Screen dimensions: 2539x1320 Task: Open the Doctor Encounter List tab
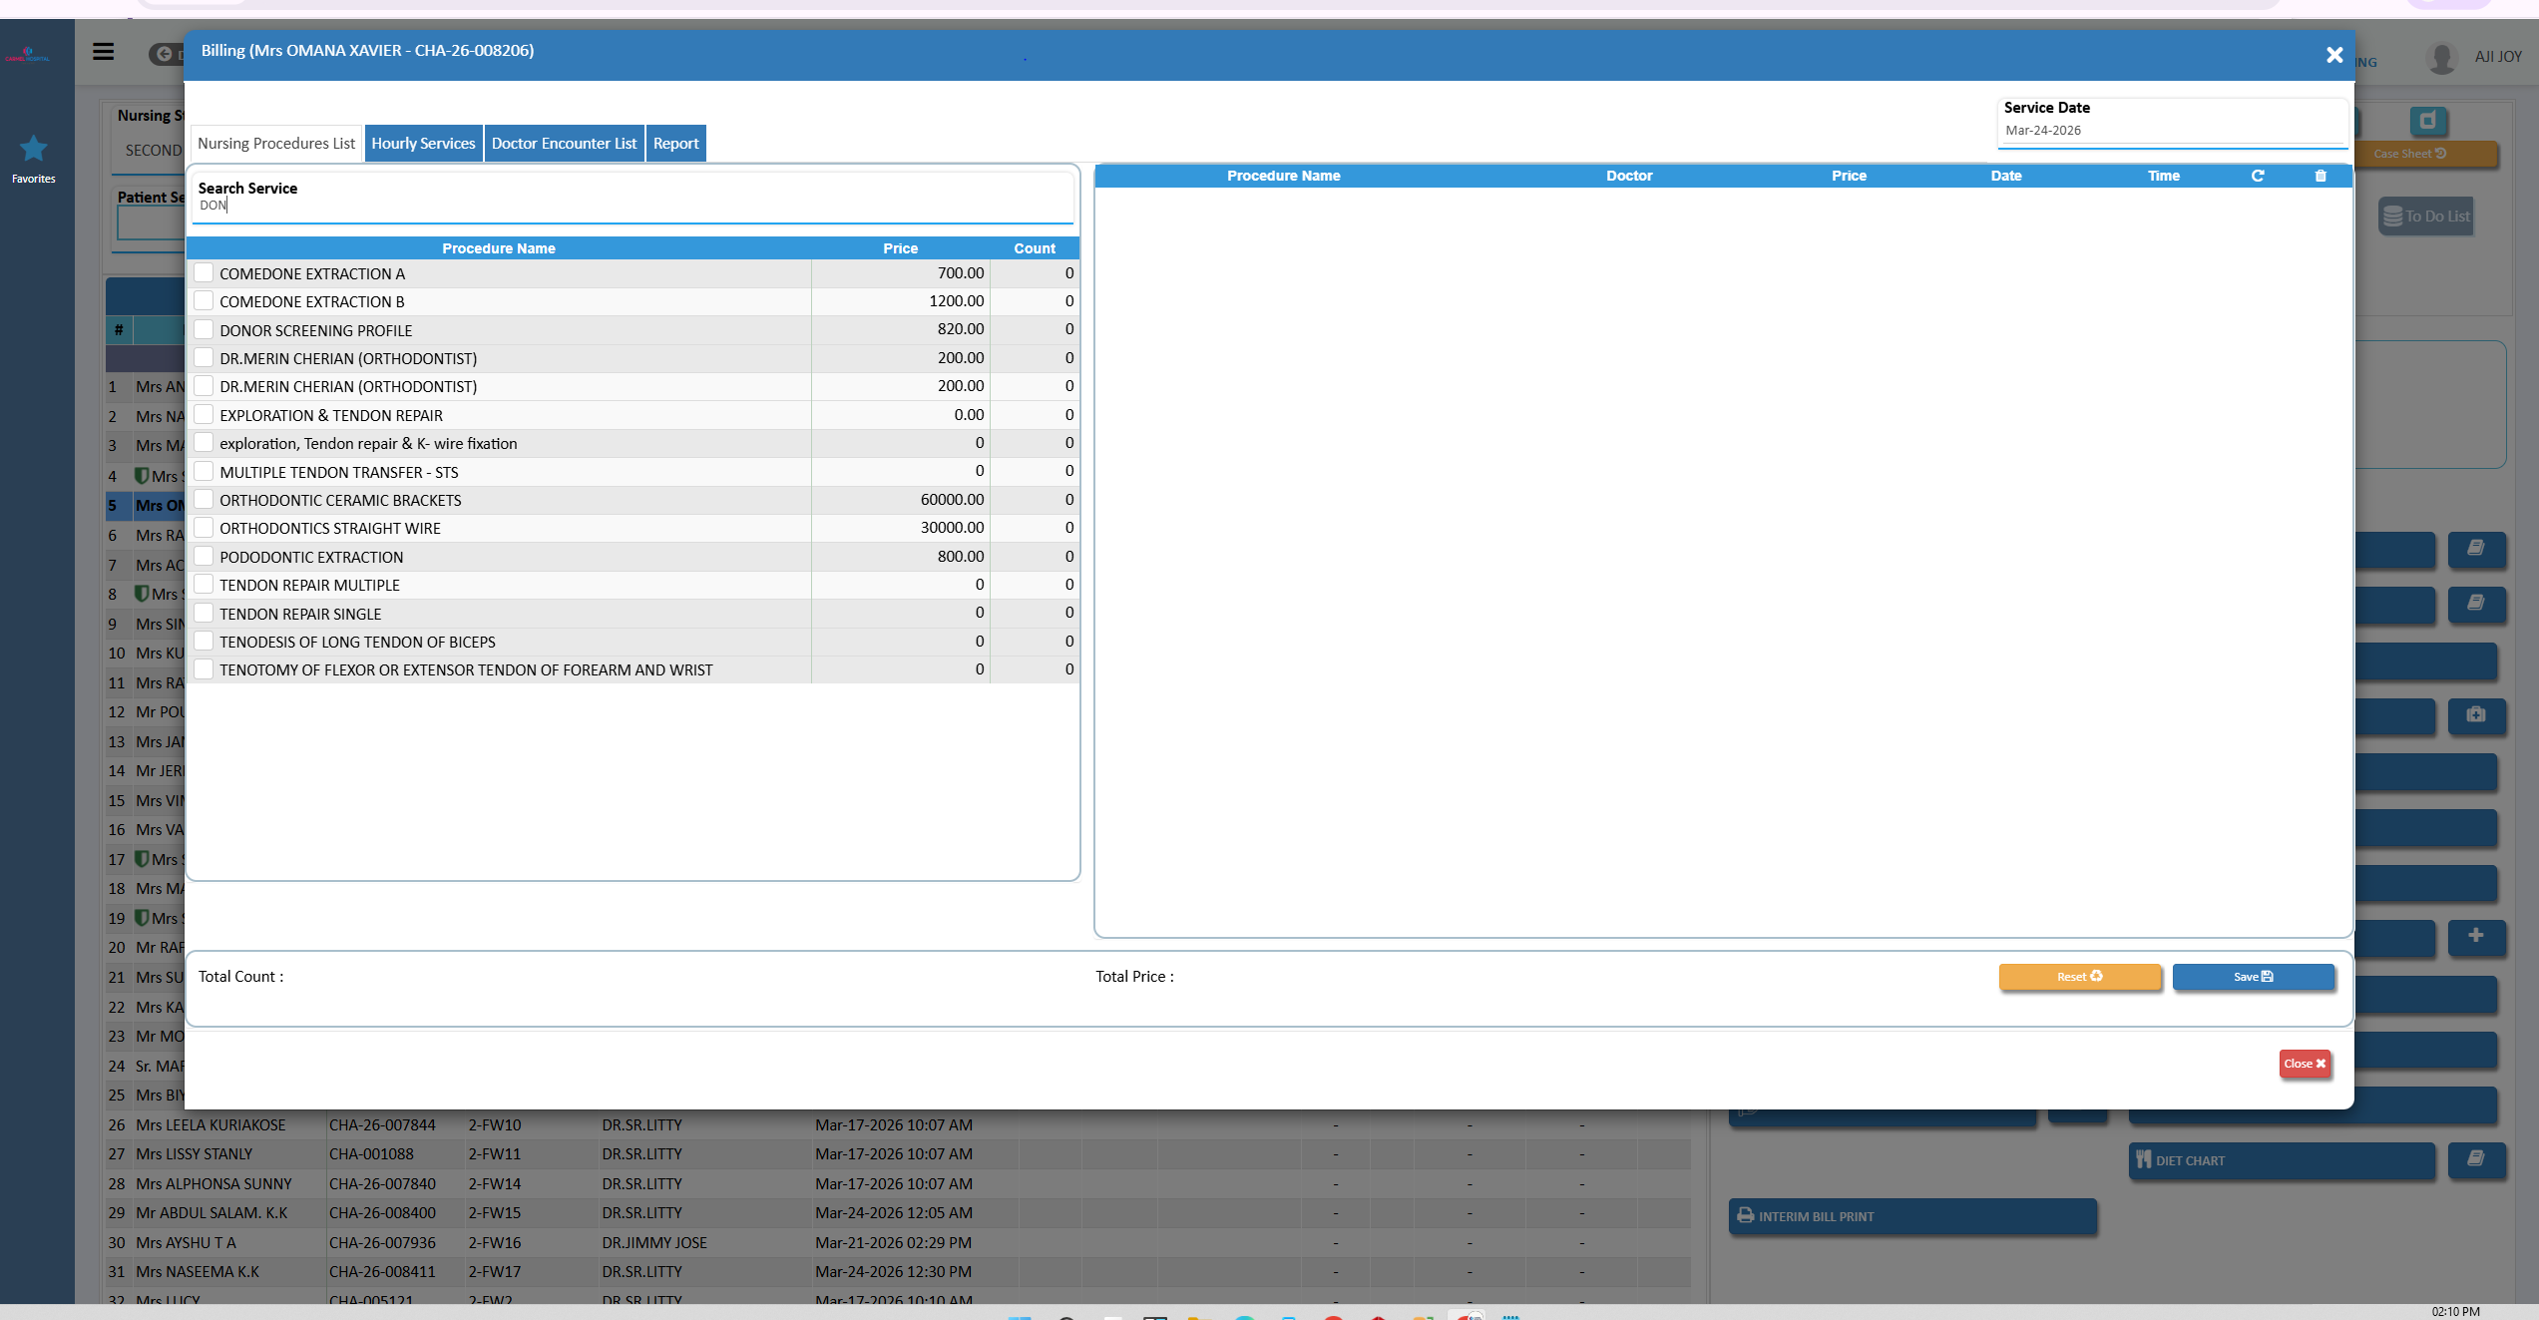coord(564,144)
